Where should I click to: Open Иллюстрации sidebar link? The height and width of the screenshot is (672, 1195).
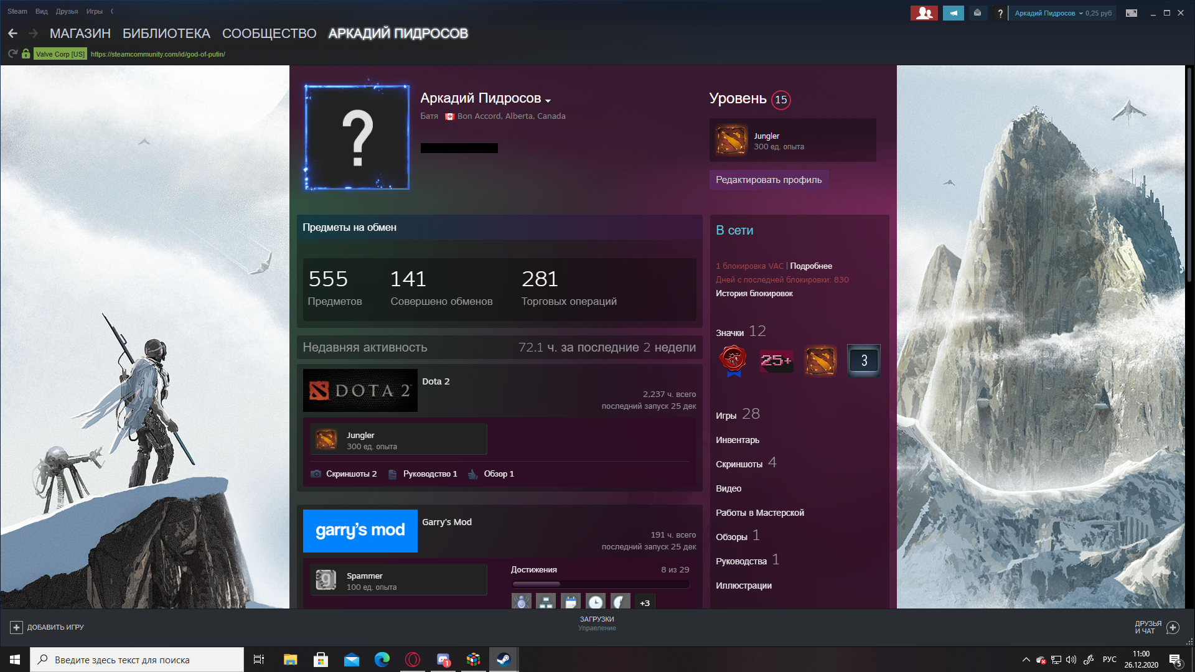click(x=744, y=586)
